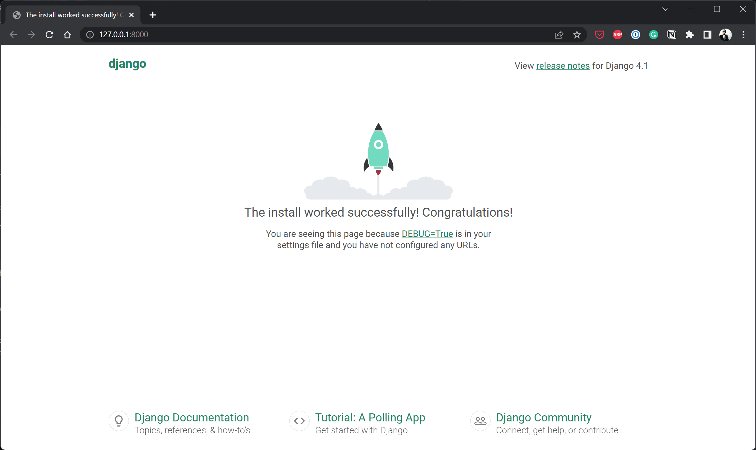
Task: Open the site information icon in address bar
Action: click(89, 34)
